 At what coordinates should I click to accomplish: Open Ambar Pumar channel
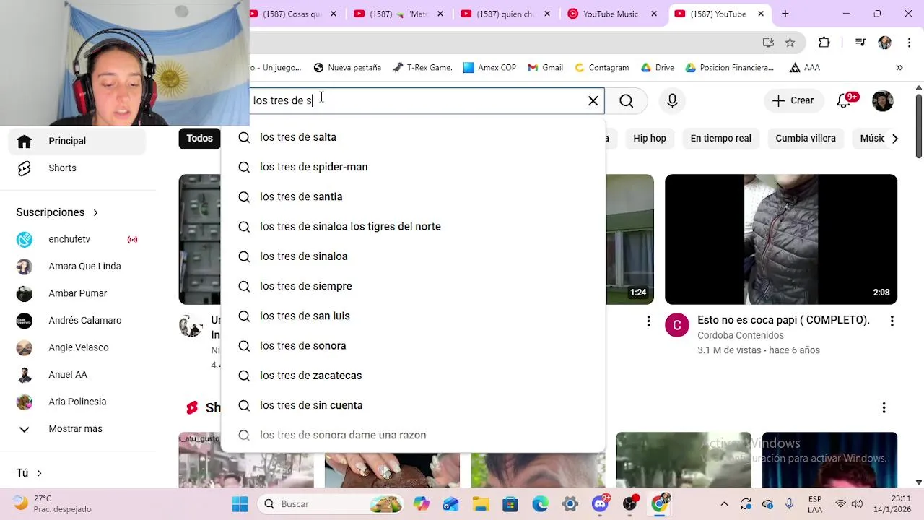[x=77, y=293]
